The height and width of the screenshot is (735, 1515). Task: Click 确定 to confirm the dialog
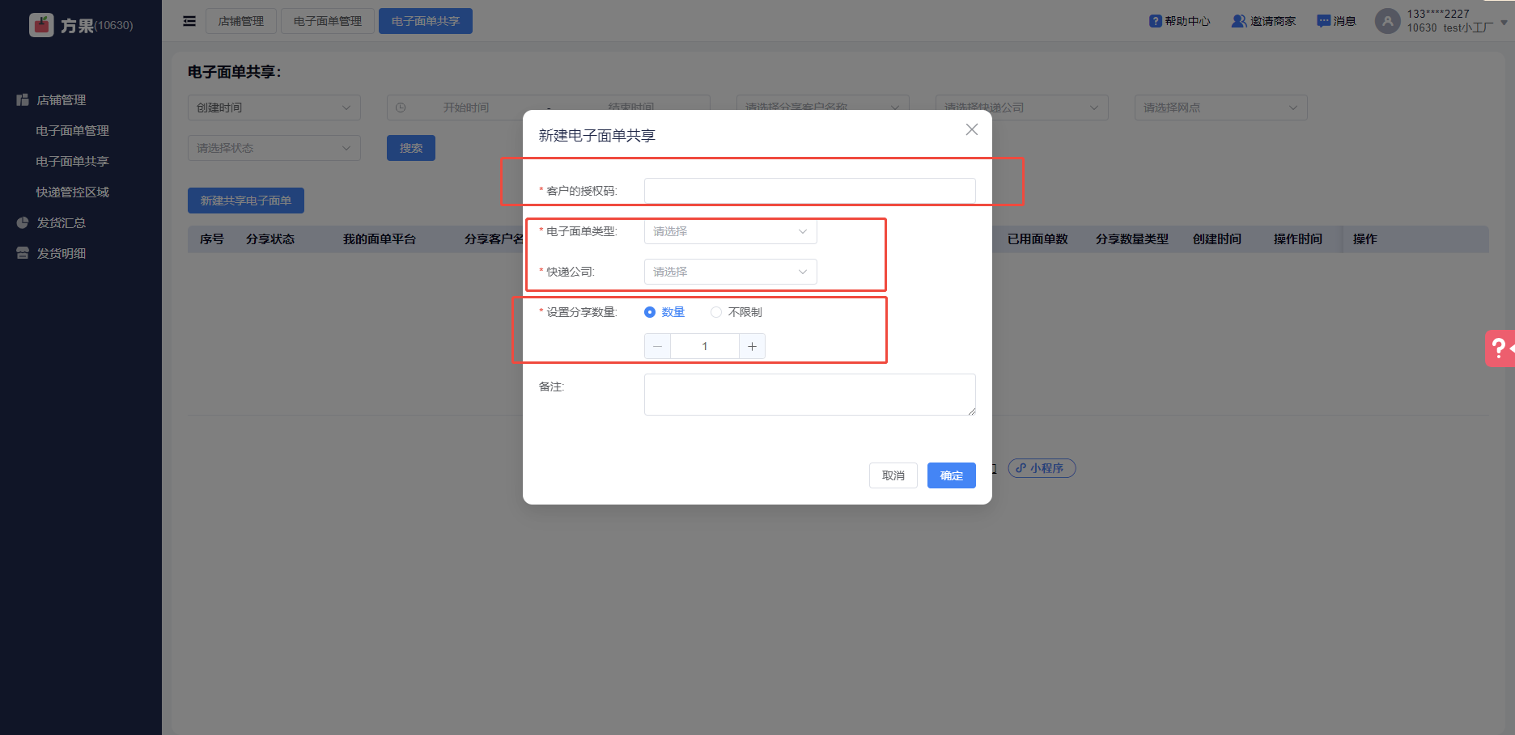[952, 475]
